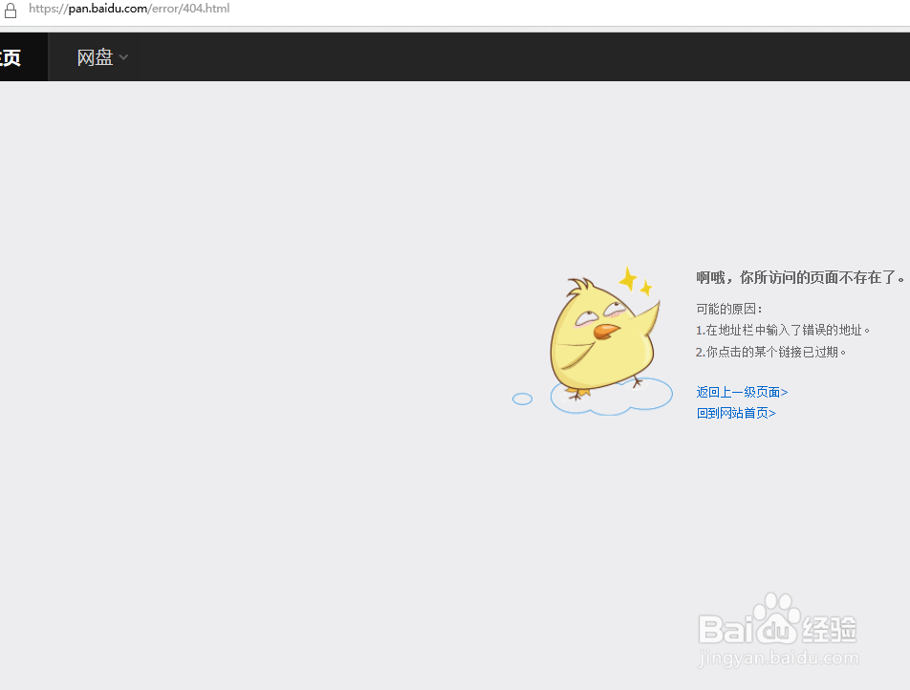Open the 返回上一级页面 link
The width and height of the screenshot is (910, 690).
pos(742,392)
